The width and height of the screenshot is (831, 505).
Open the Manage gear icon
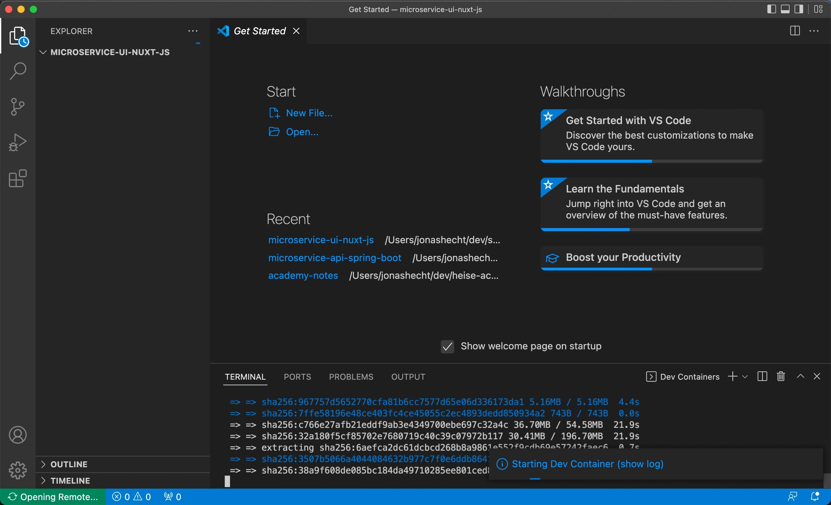point(18,470)
